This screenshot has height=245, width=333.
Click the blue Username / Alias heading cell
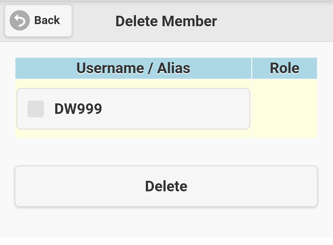pyautogui.click(x=133, y=68)
